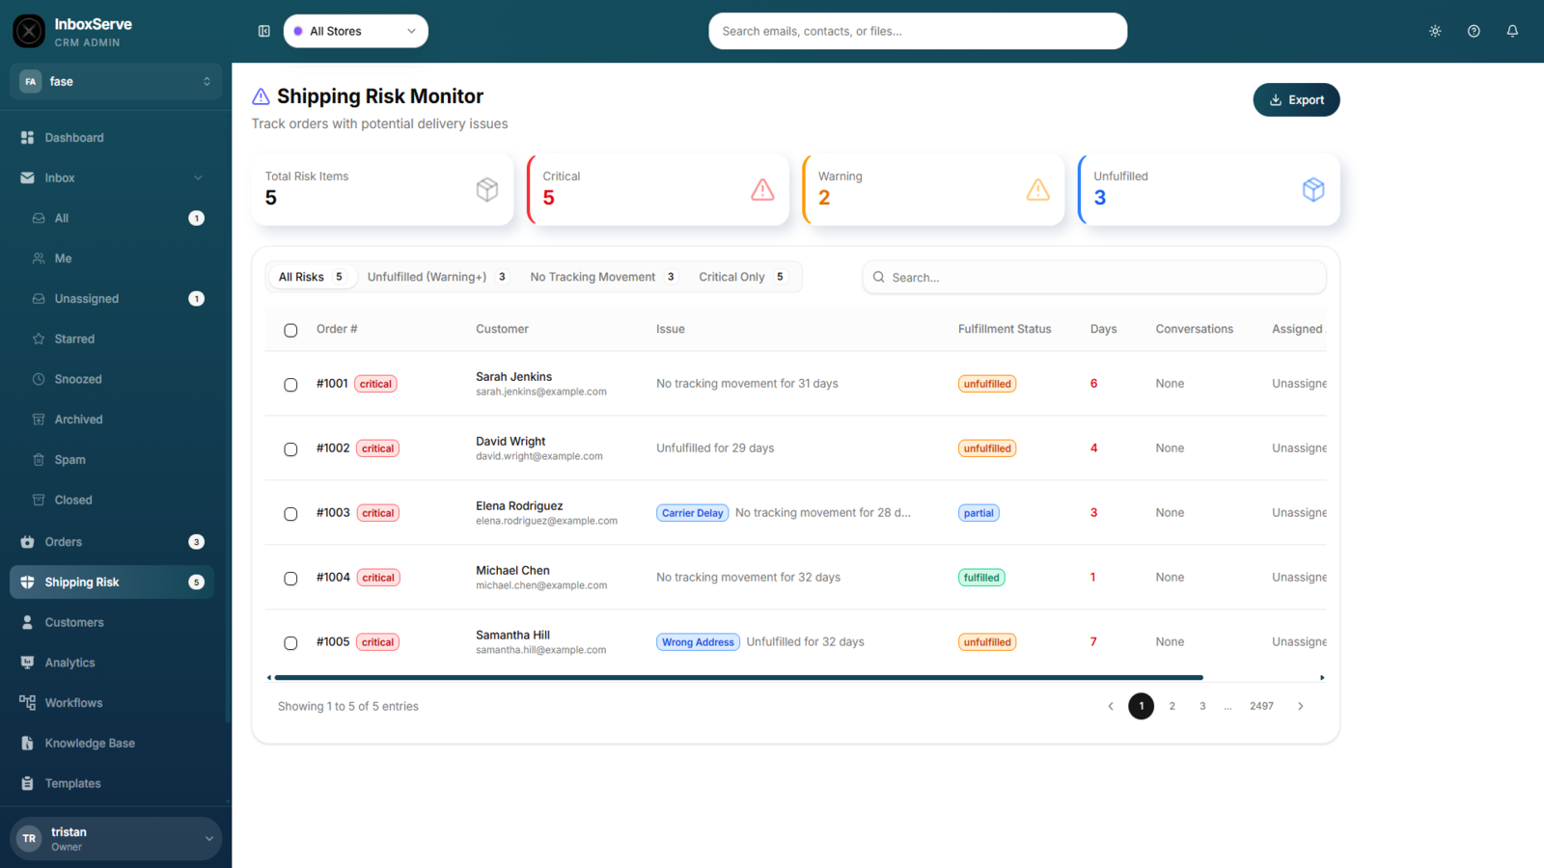Viewport: 1544px width, 868px height.
Task: Click the partial status badge
Action: pyautogui.click(x=979, y=513)
